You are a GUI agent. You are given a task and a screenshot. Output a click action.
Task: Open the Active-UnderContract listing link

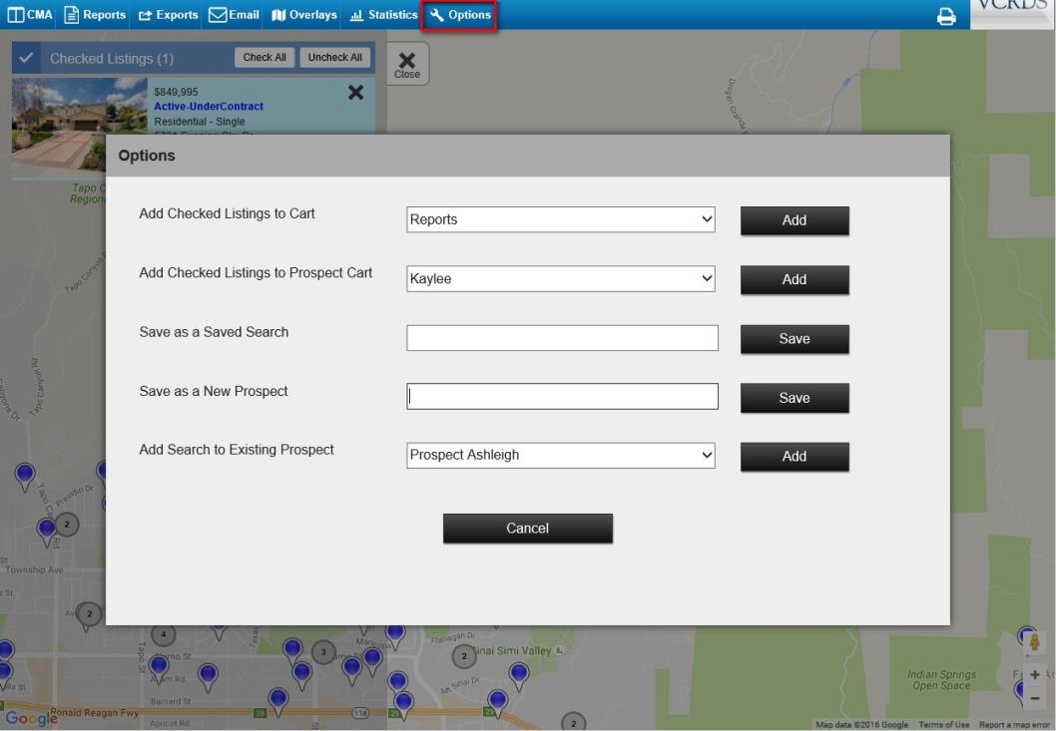tap(209, 107)
